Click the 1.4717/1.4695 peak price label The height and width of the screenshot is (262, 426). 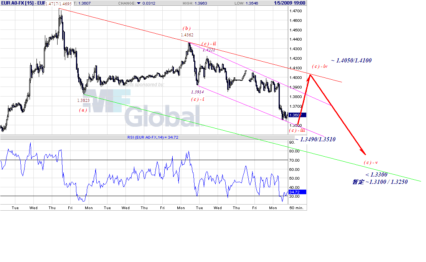point(58,4)
